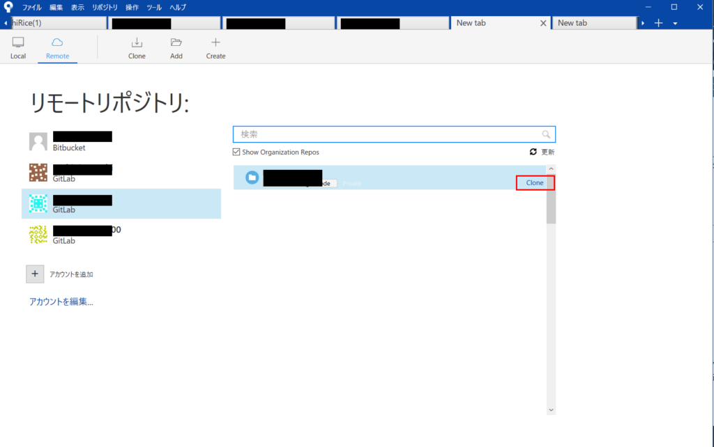Open the ファイル menu
This screenshot has width=714, height=447.
pyautogui.click(x=32, y=7)
